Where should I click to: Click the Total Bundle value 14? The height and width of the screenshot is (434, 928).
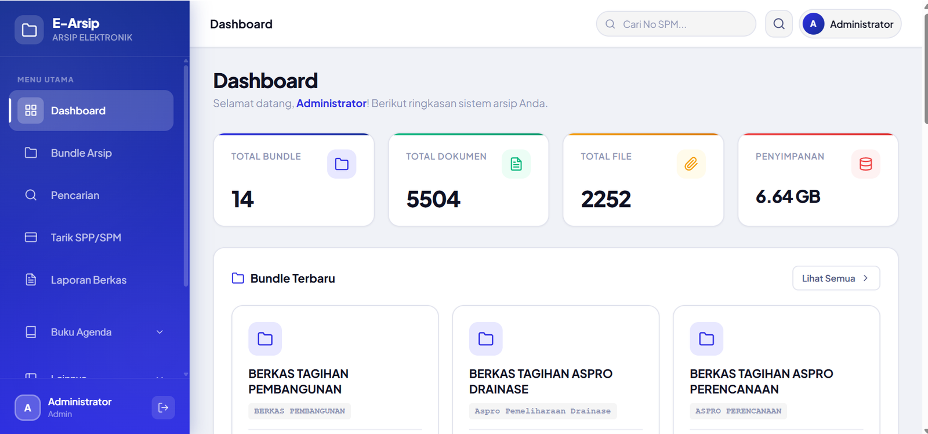tap(242, 200)
